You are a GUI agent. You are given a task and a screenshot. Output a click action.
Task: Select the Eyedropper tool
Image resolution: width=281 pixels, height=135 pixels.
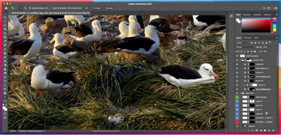pos(5,41)
